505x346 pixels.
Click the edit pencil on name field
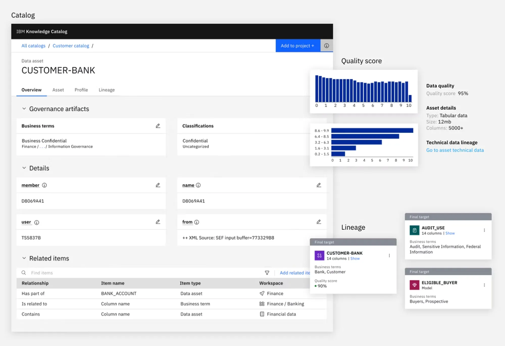[319, 185]
